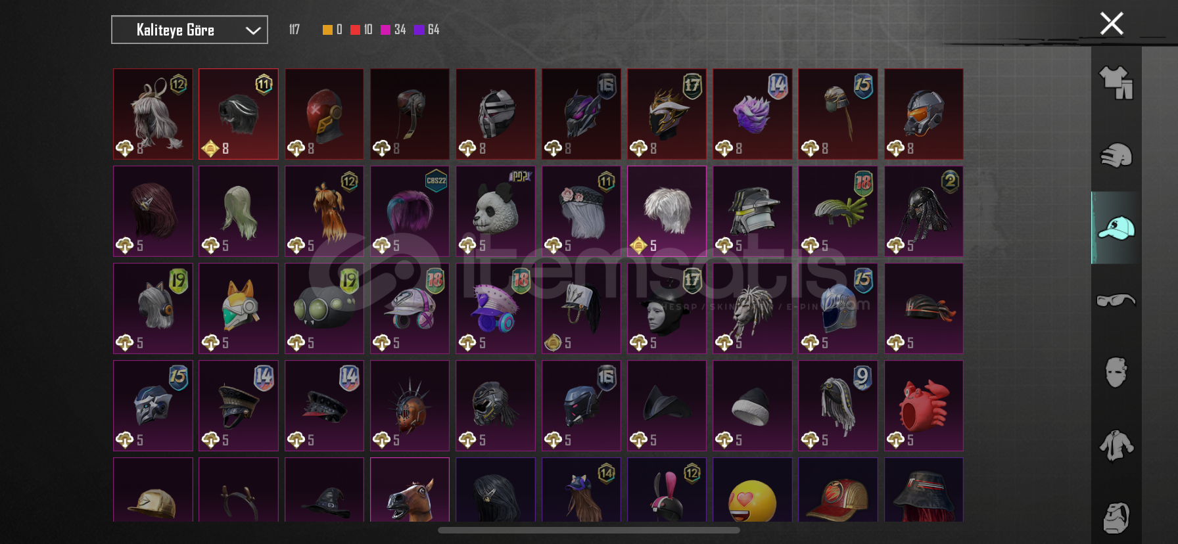Viewport: 1178px width, 544px height.
Task: Open the backpack category icon
Action: tap(1116, 518)
